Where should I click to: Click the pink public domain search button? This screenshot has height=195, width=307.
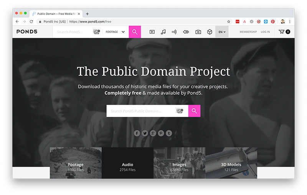[194, 111]
